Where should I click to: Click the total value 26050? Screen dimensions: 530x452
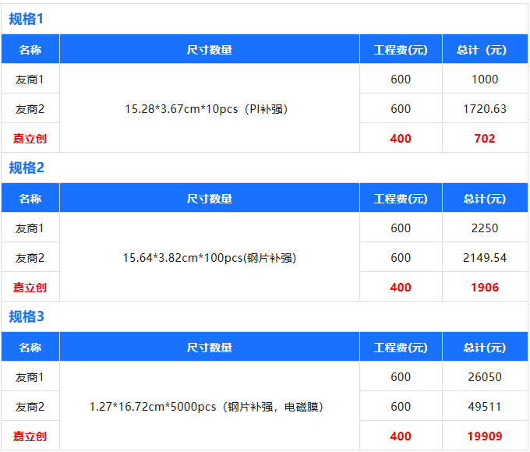click(x=485, y=377)
